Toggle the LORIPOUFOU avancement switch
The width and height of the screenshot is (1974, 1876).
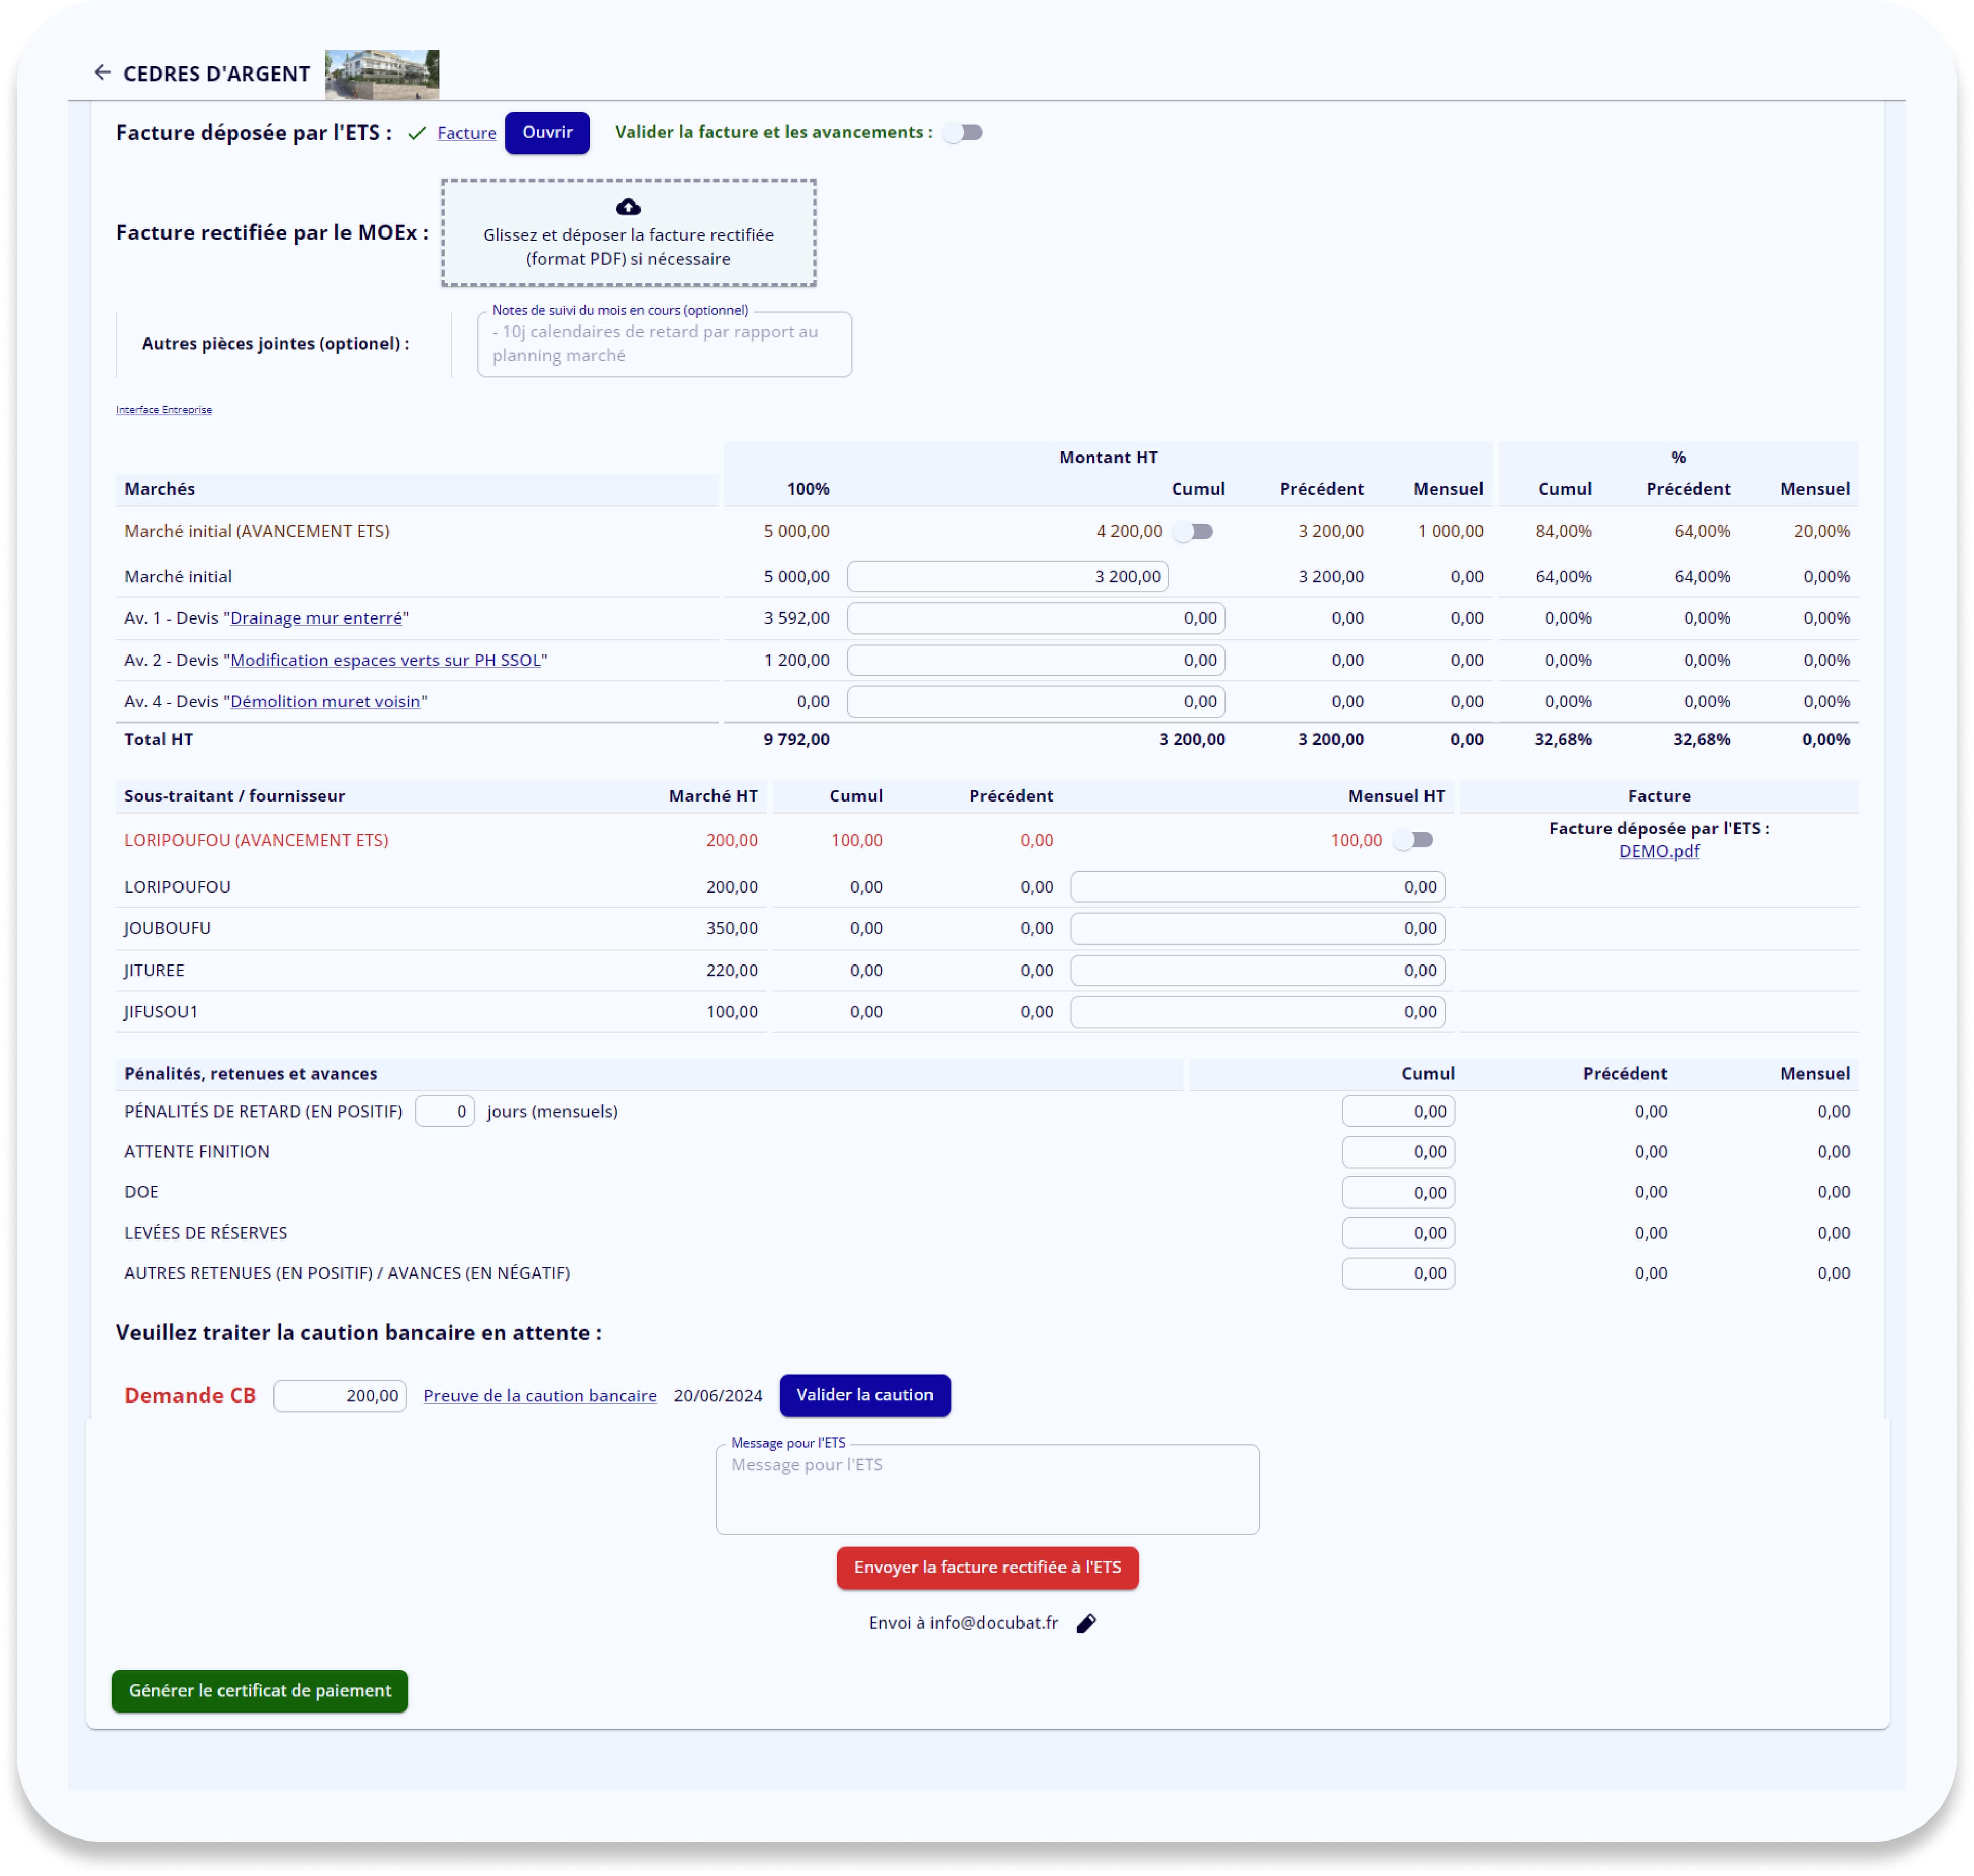point(1413,840)
